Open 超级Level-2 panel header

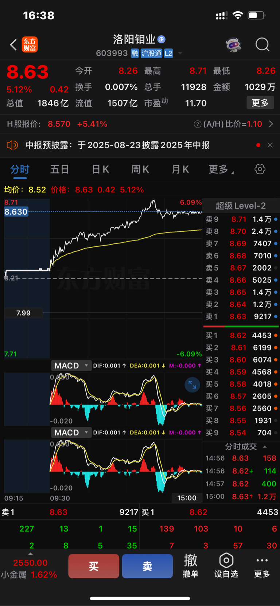(x=241, y=206)
